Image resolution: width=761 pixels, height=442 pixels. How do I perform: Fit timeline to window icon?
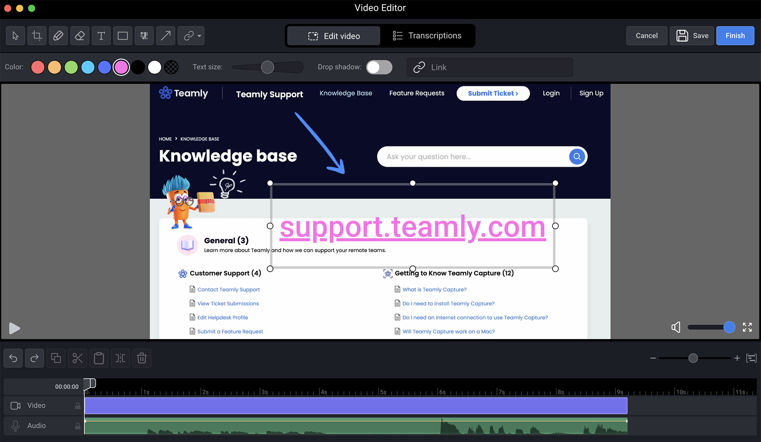751,358
